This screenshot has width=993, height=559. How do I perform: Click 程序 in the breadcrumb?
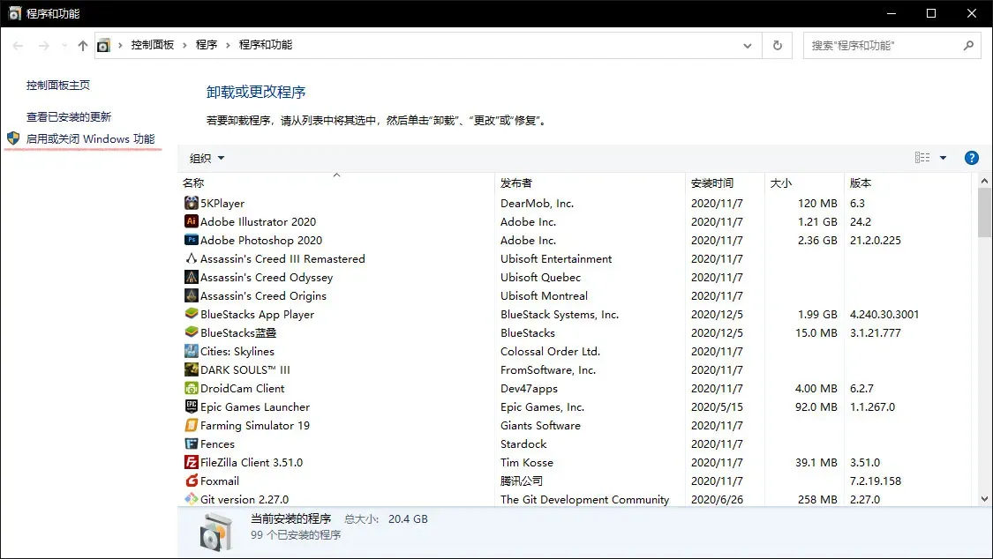pos(207,45)
